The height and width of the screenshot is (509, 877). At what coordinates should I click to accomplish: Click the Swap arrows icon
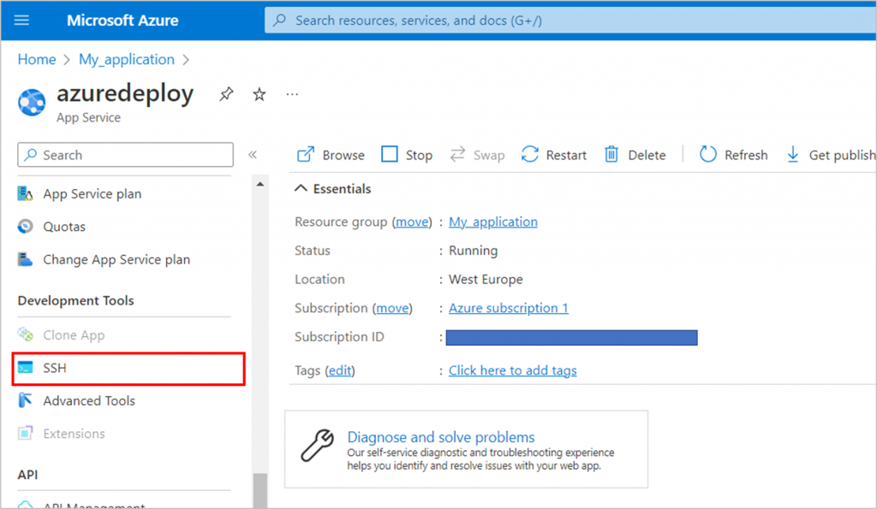(457, 154)
